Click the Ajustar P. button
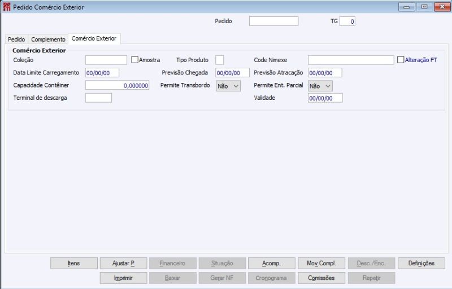This screenshot has width=452, height=289. 123,263
